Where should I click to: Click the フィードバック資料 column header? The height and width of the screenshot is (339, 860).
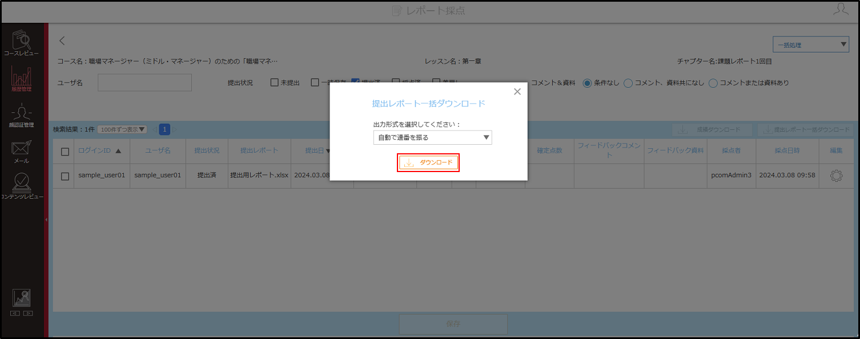point(675,151)
